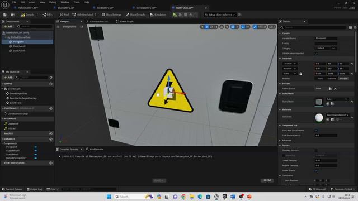Activate the Rotate tool in the viewport toolbar
This screenshot has width=358, height=201.
(211, 27)
